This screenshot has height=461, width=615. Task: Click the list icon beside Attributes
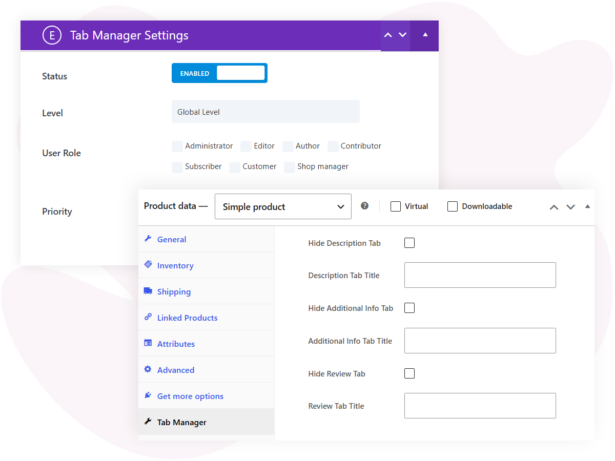coord(148,343)
